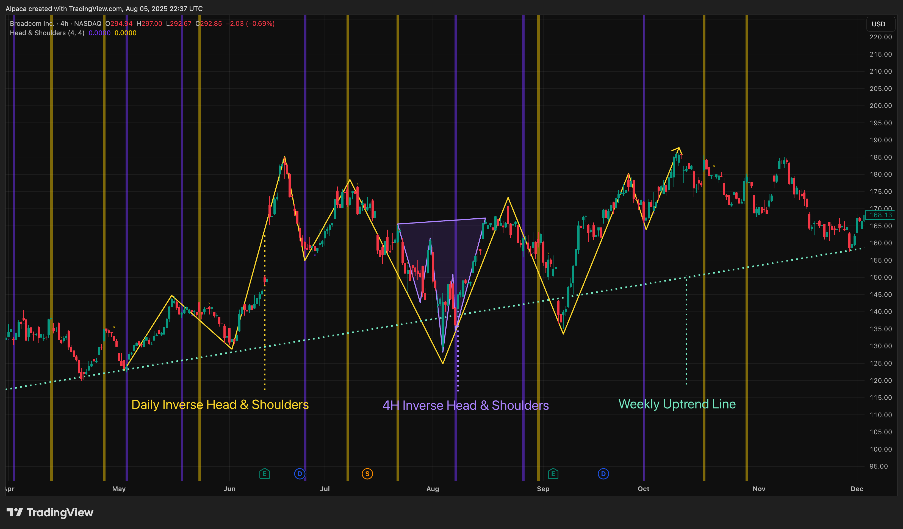Click the Dec label on time axis

857,489
